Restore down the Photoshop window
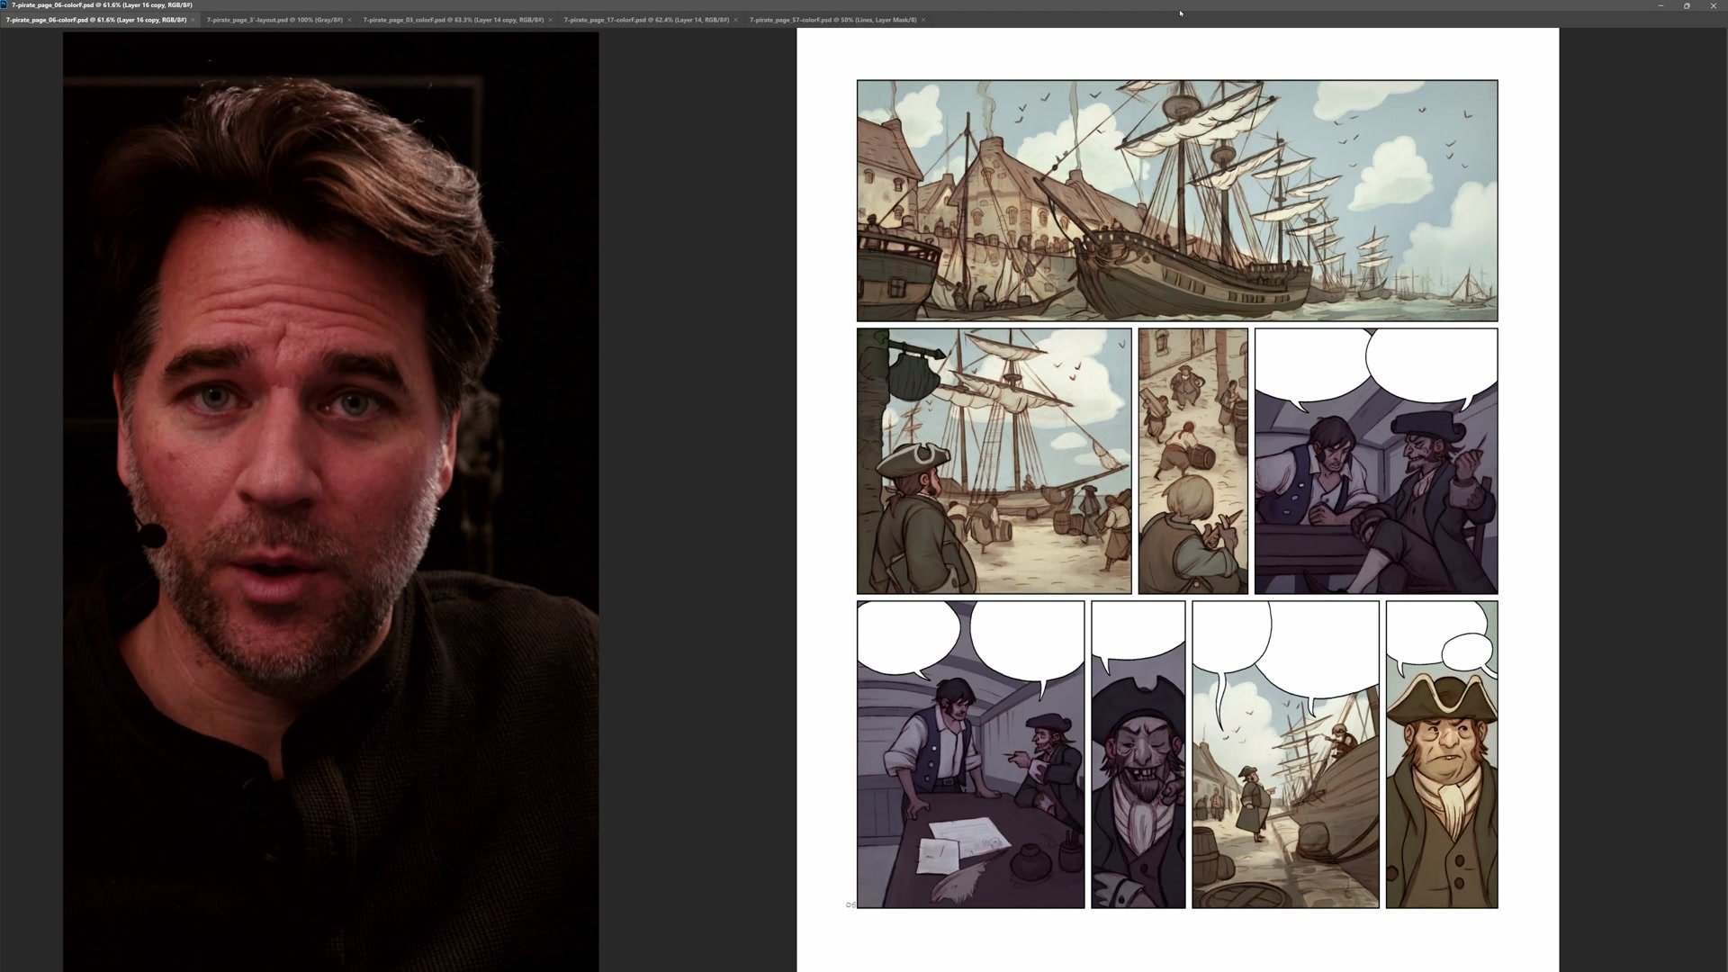 (1687, 5)
